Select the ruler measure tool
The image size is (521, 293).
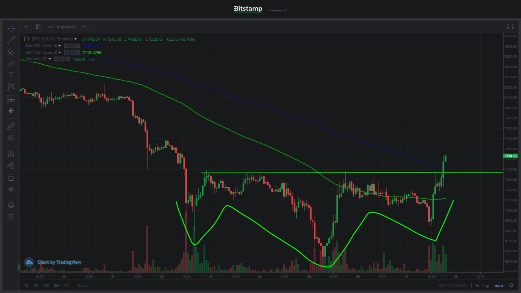click(11, 126)
